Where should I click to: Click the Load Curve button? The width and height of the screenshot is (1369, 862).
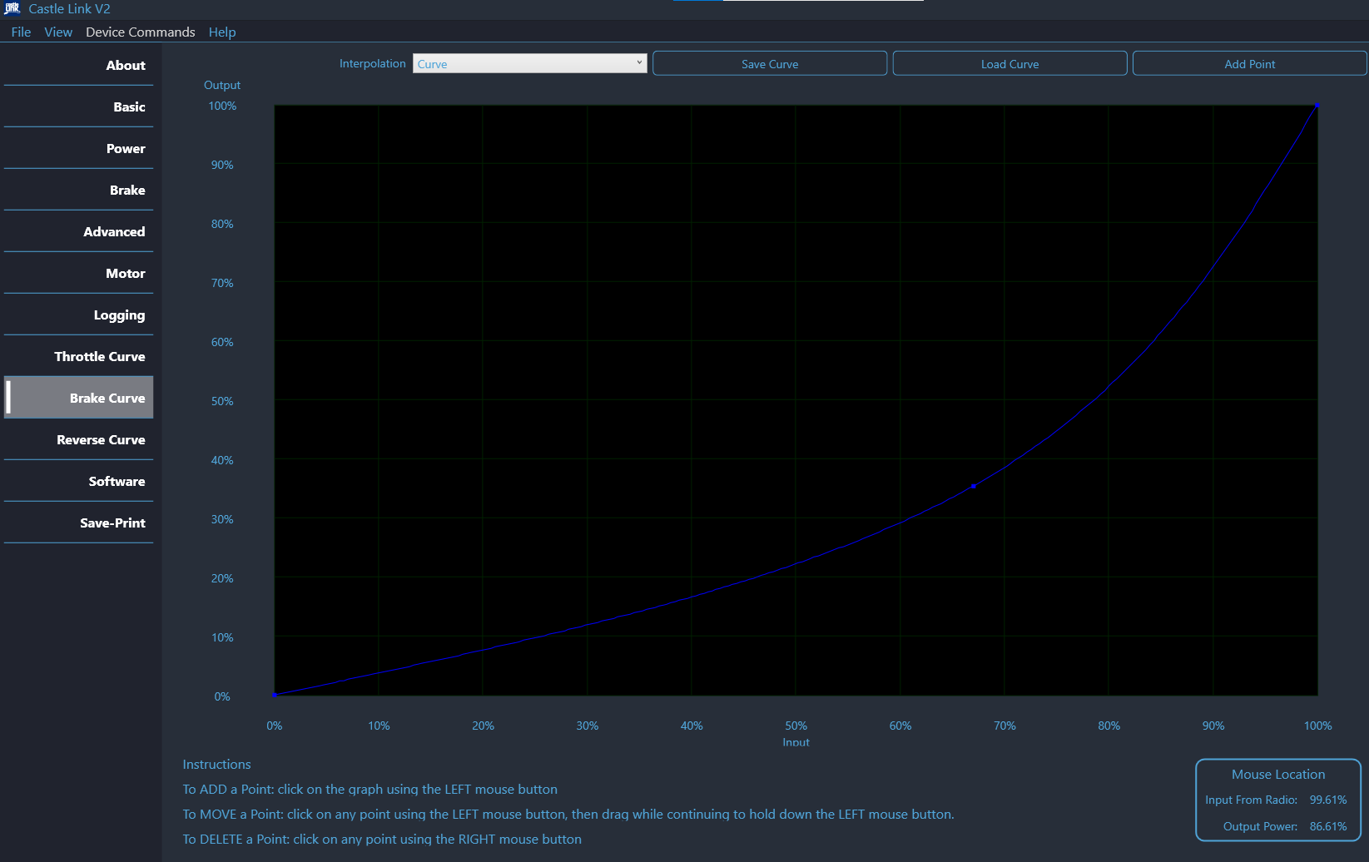[x=1009, y=63]
